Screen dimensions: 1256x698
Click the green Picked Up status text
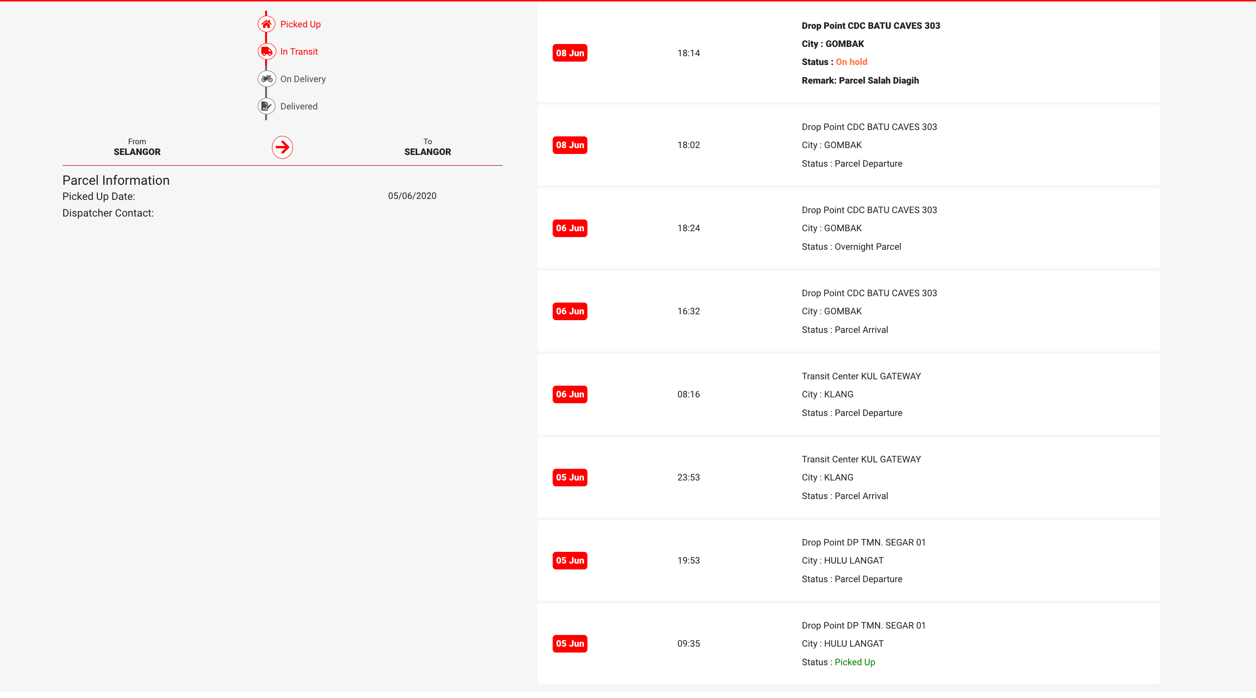coord(855,662)
